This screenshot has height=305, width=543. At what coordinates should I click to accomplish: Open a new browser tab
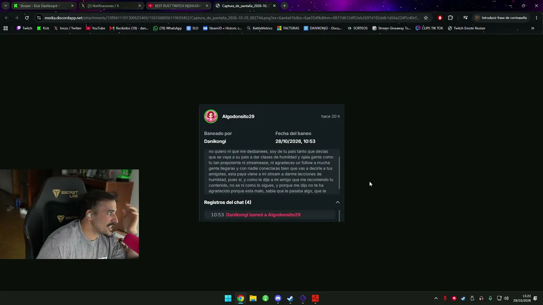coord(284,6)
